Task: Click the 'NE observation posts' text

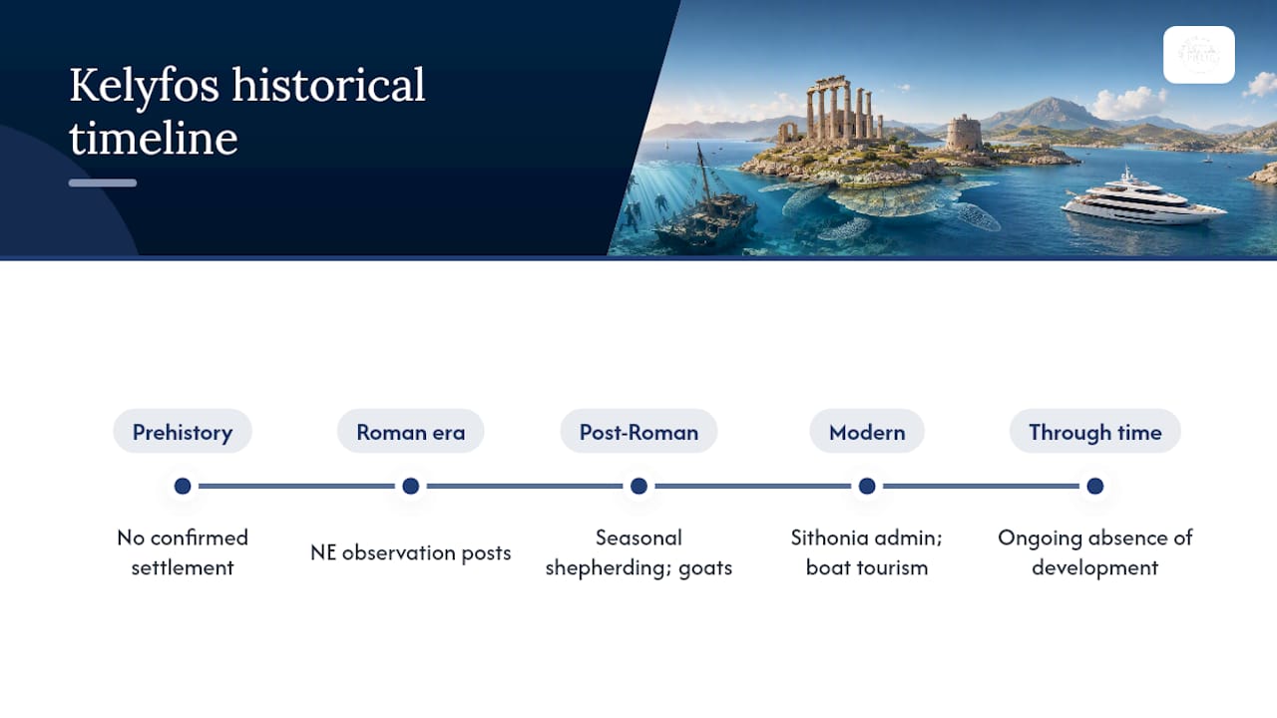Action: pyautogui.click(x=410, y=552)
